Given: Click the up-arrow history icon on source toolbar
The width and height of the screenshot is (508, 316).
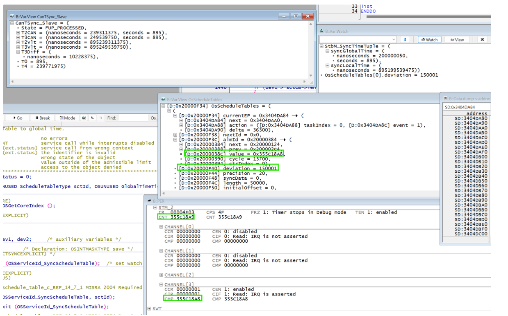Looking at the screenshot, I should pyautogui.click(x=93, y=118).
